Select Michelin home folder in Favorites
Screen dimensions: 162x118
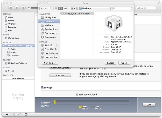click(49, 25)
